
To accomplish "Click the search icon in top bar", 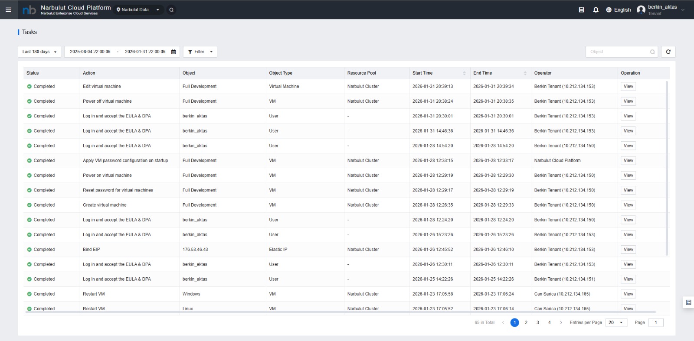I will click(x=171, y=10).
